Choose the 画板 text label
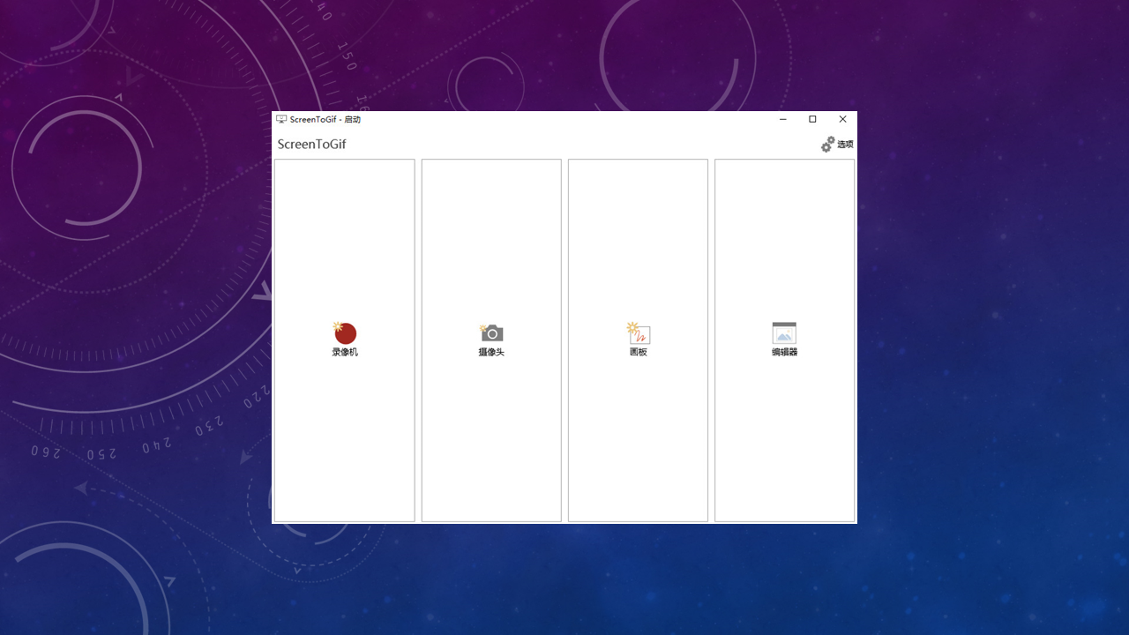The height and width of the screenshot is (635, 1129). [x=638, y=352]
